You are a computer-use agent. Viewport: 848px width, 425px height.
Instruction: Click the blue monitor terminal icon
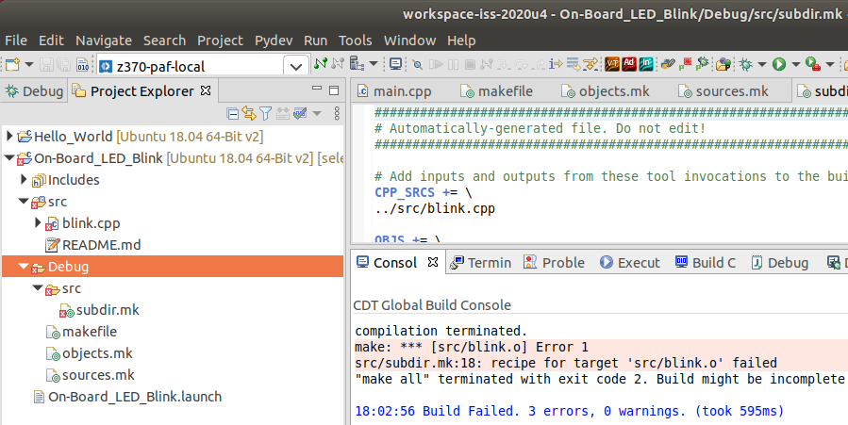click(x=395, y=64)
